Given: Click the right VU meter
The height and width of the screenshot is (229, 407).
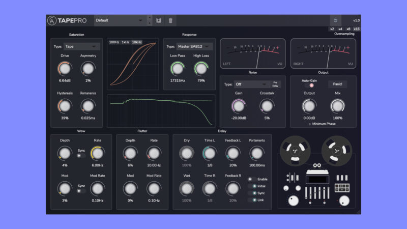Looking at the screenshot, I should point(323,53).
